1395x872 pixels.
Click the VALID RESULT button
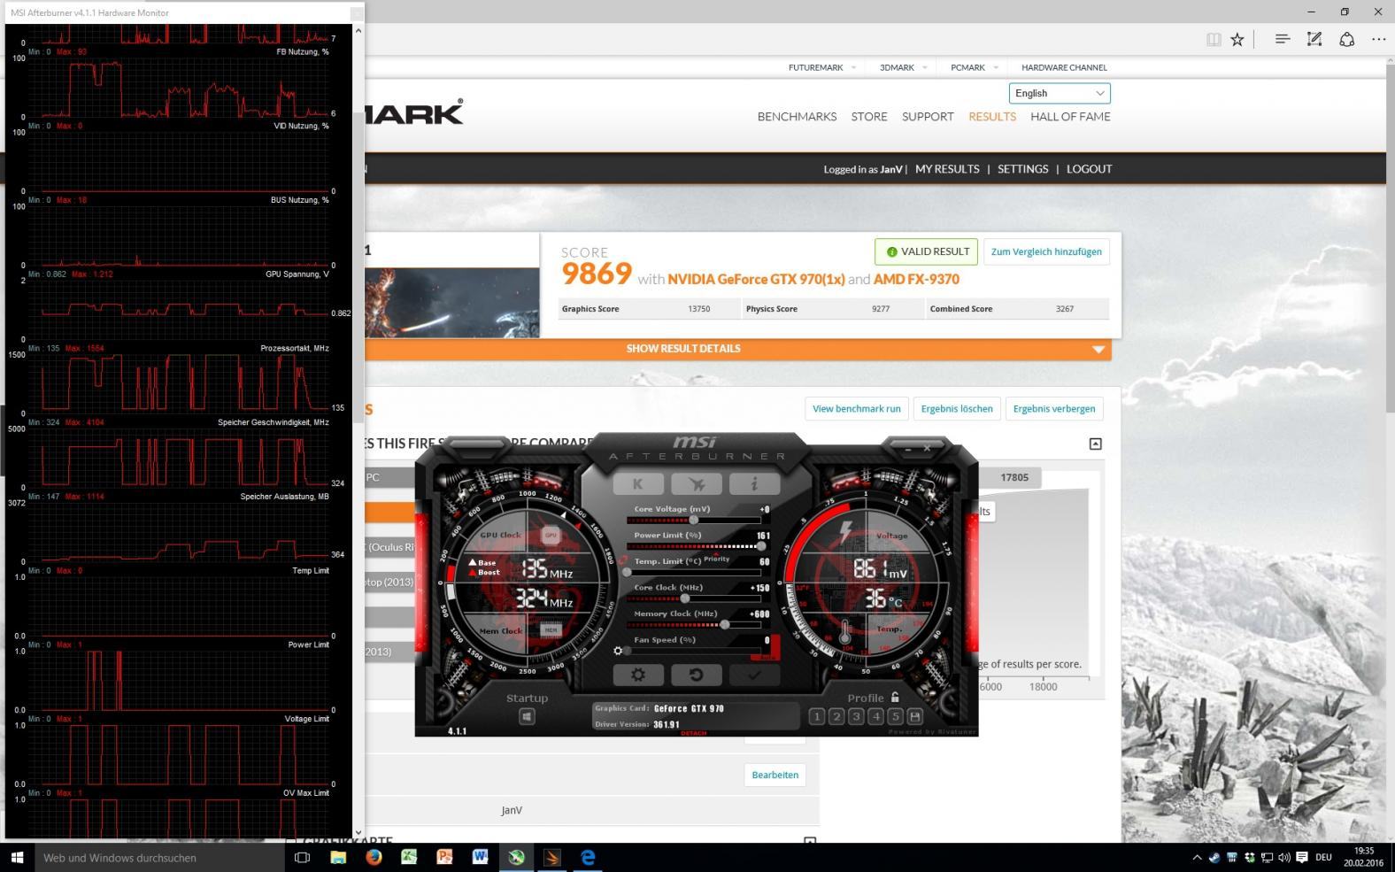(x=926, y=251)
